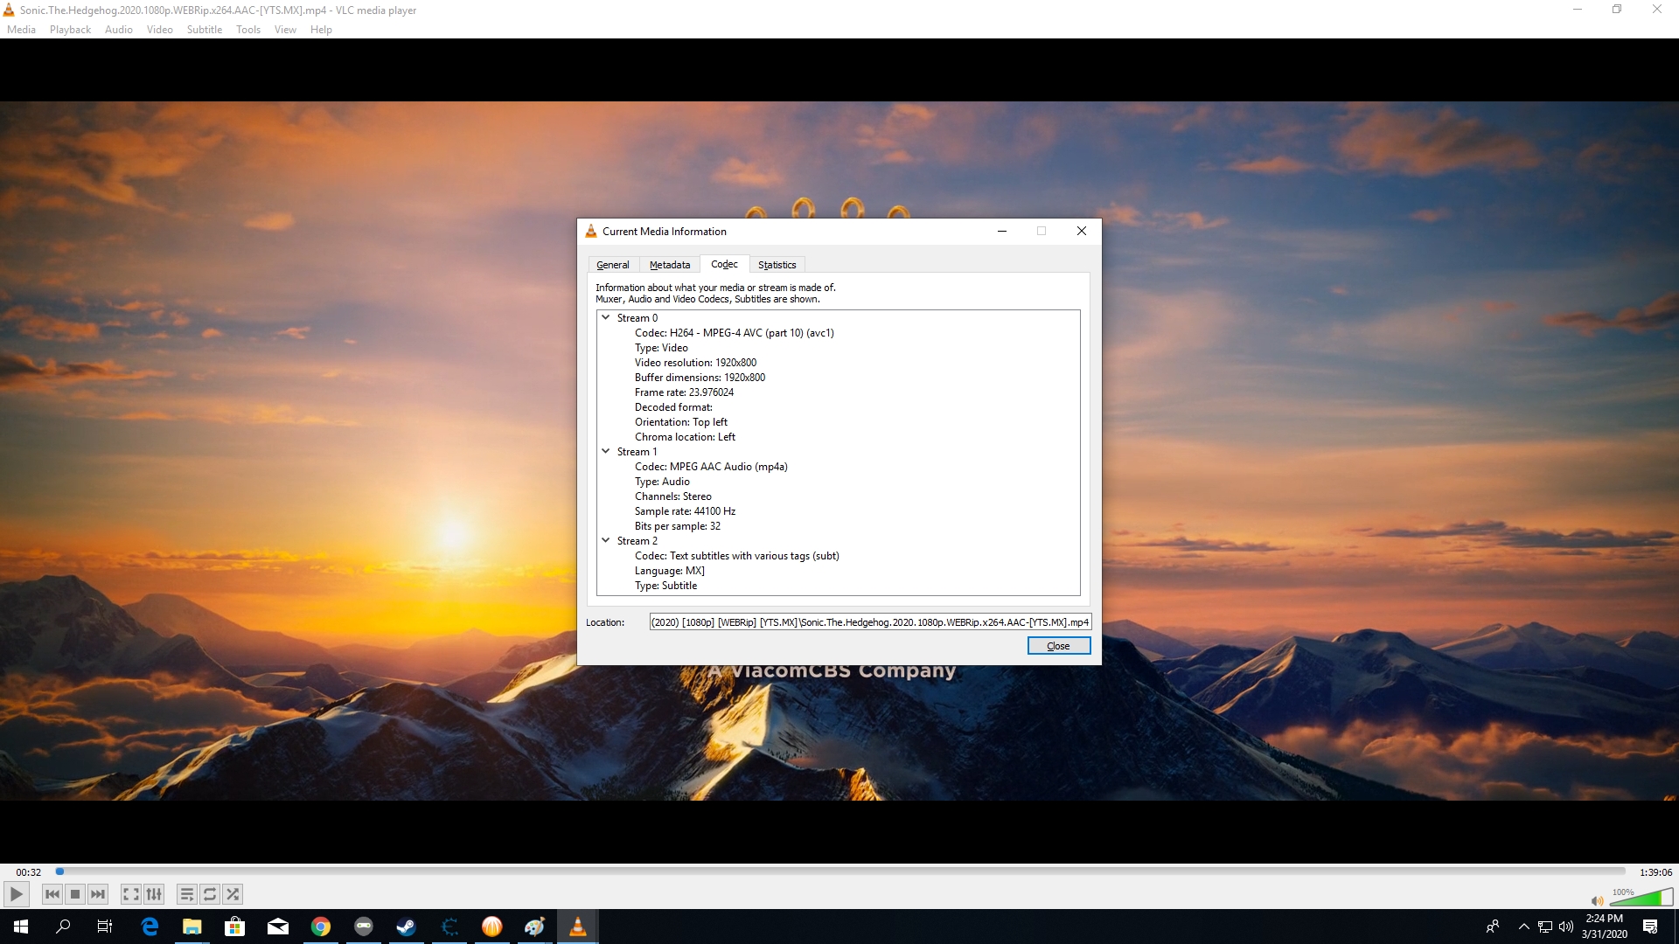This screenshot has height=944, width=1679.
Task: Mute audio via the speaker icon
Action: [x=1597, y=900]
